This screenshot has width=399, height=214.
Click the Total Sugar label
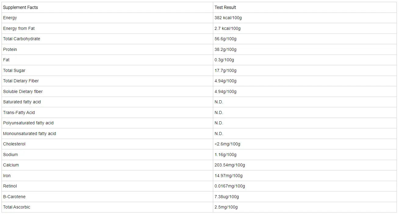(14, 70)
